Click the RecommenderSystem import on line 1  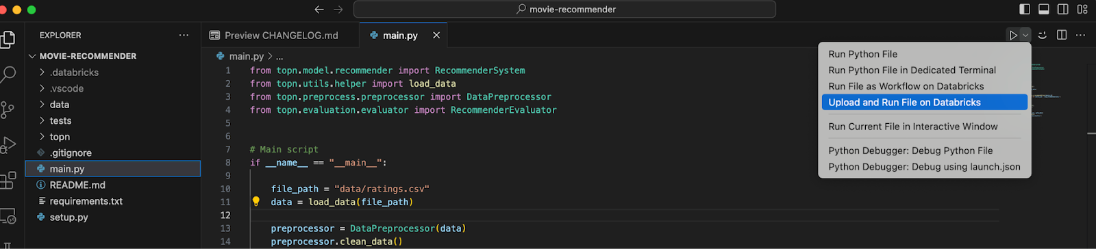coord(480,70)
